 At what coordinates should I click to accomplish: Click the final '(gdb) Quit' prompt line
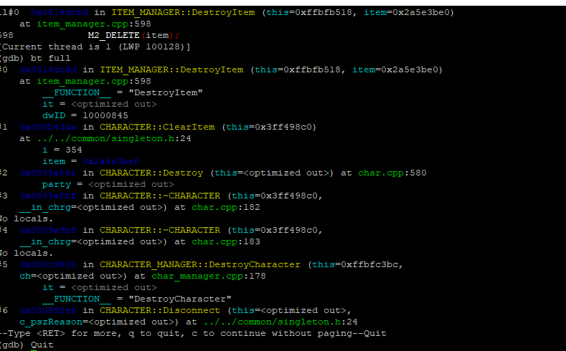(x=27, y=345)
